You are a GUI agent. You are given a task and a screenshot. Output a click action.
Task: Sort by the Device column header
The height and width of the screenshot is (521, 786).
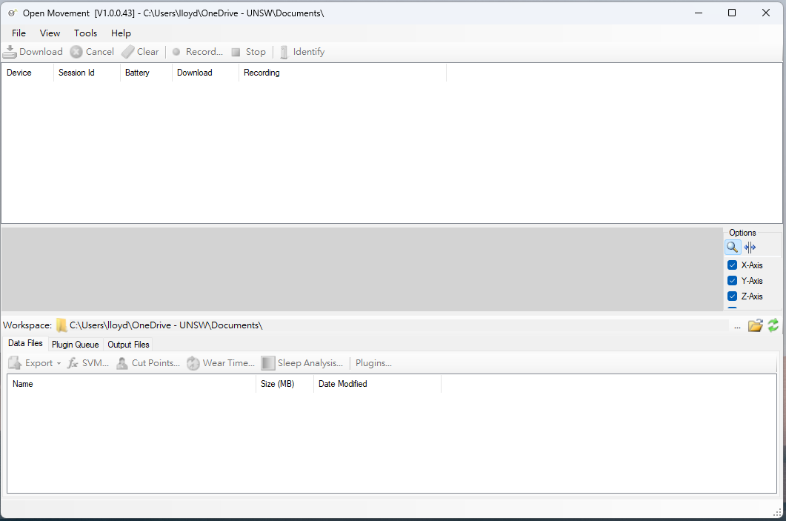[27, 73]
